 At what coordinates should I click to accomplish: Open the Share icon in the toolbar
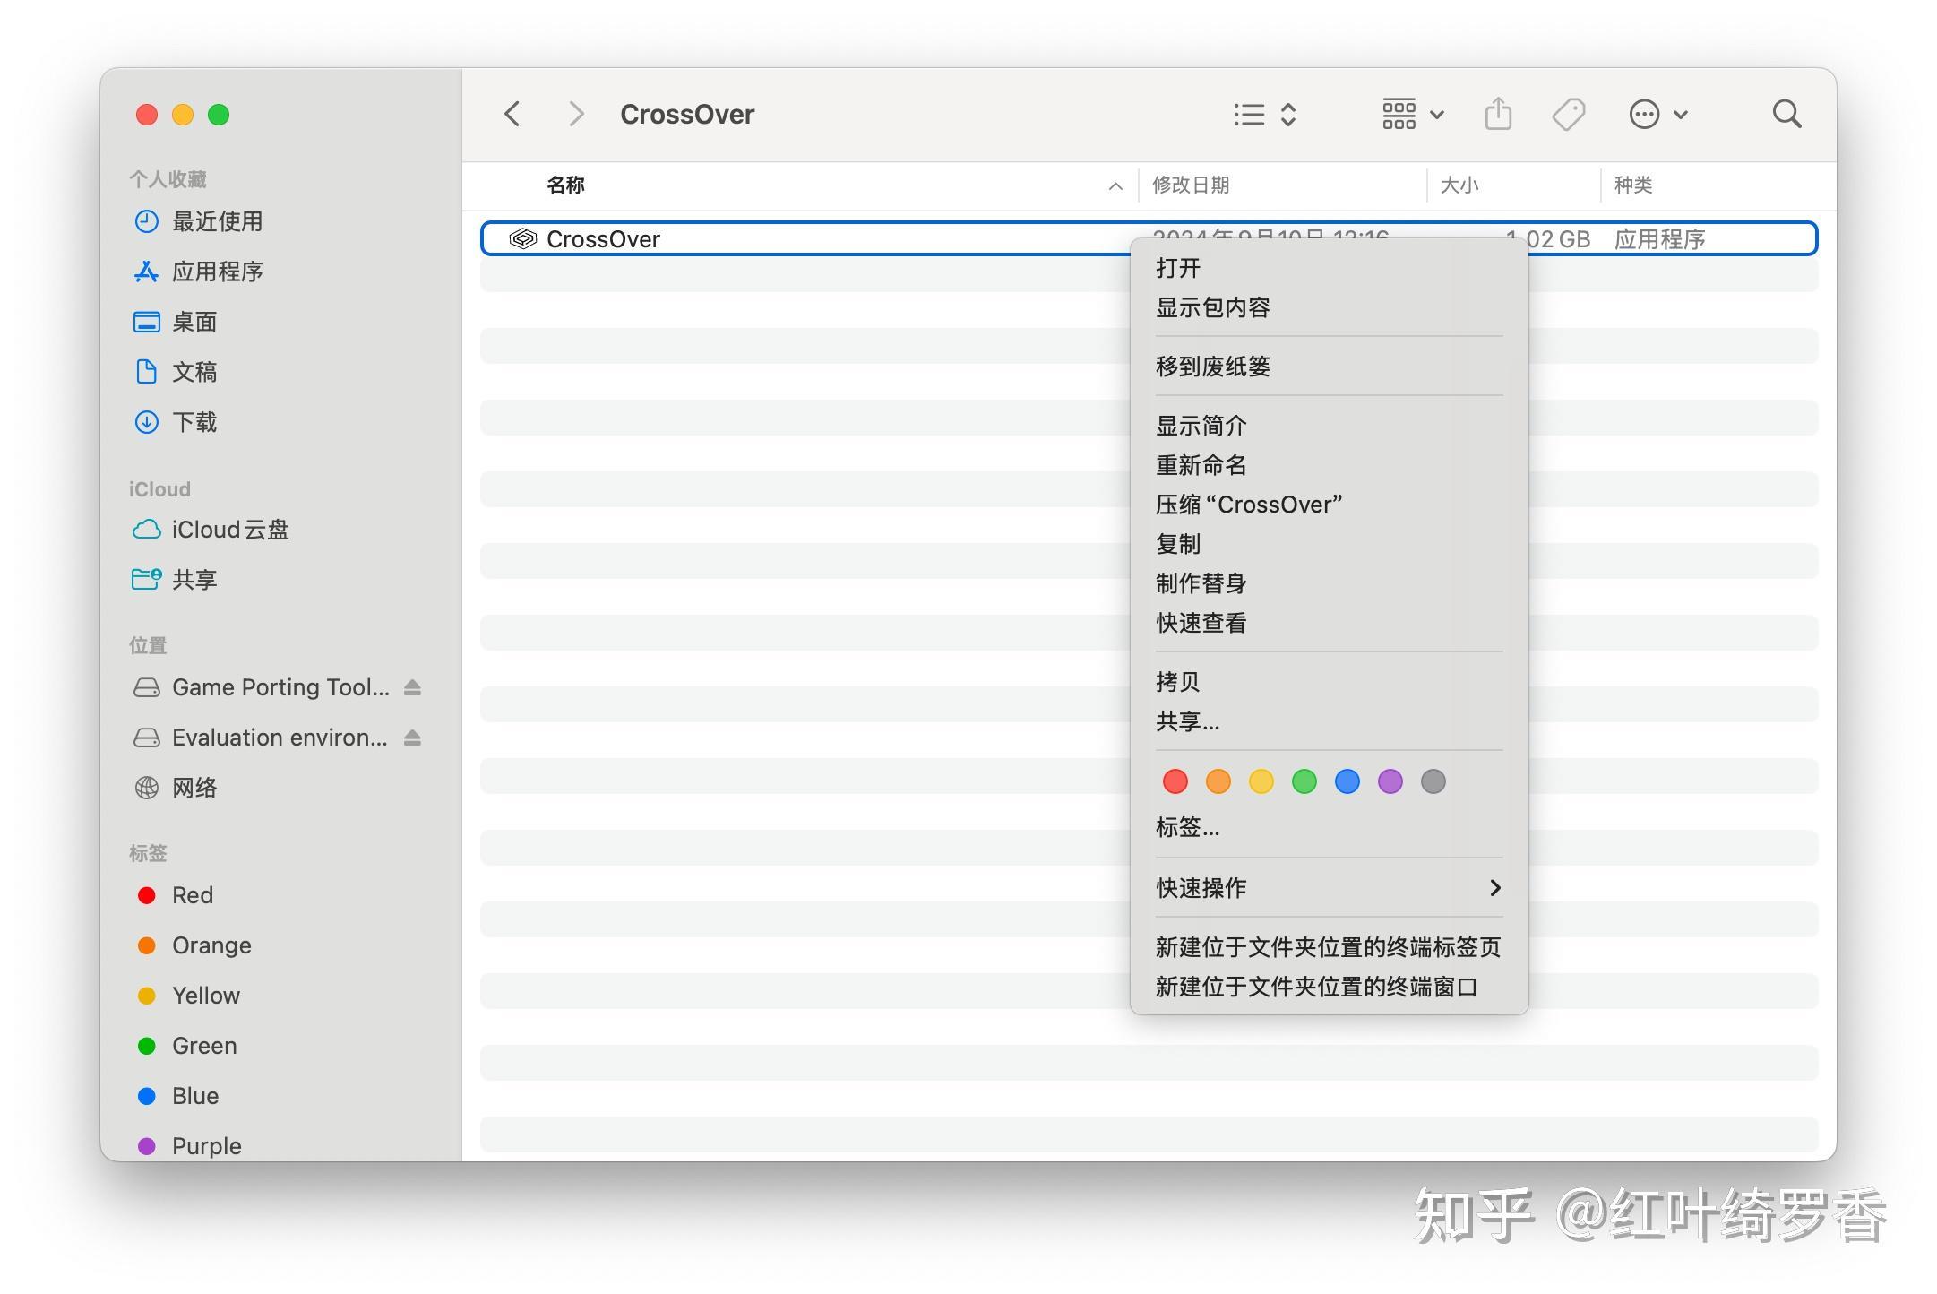(1497, 114)
